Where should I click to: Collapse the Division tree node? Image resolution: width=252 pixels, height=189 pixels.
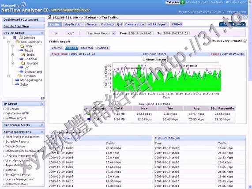(x=8, y=76)
